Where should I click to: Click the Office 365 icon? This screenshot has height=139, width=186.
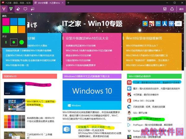[129, 101]
